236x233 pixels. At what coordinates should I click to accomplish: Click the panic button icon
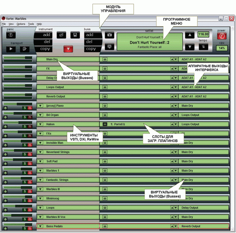pyautogui.click(x=11, y=35)
